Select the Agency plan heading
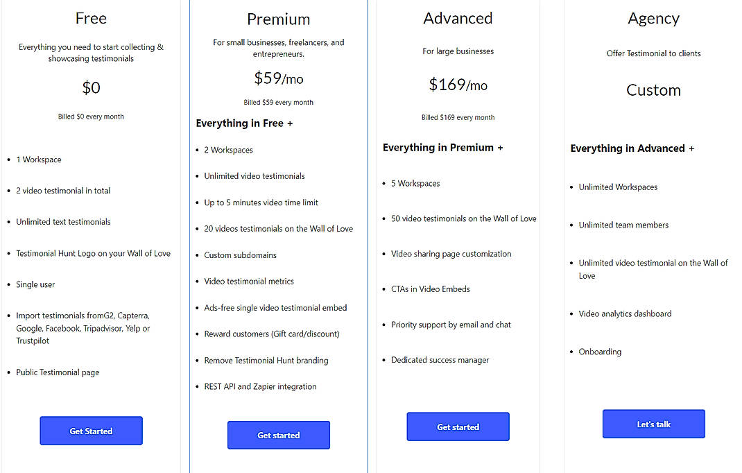Viewport: 742px width, 473px height. pos(653,19)
